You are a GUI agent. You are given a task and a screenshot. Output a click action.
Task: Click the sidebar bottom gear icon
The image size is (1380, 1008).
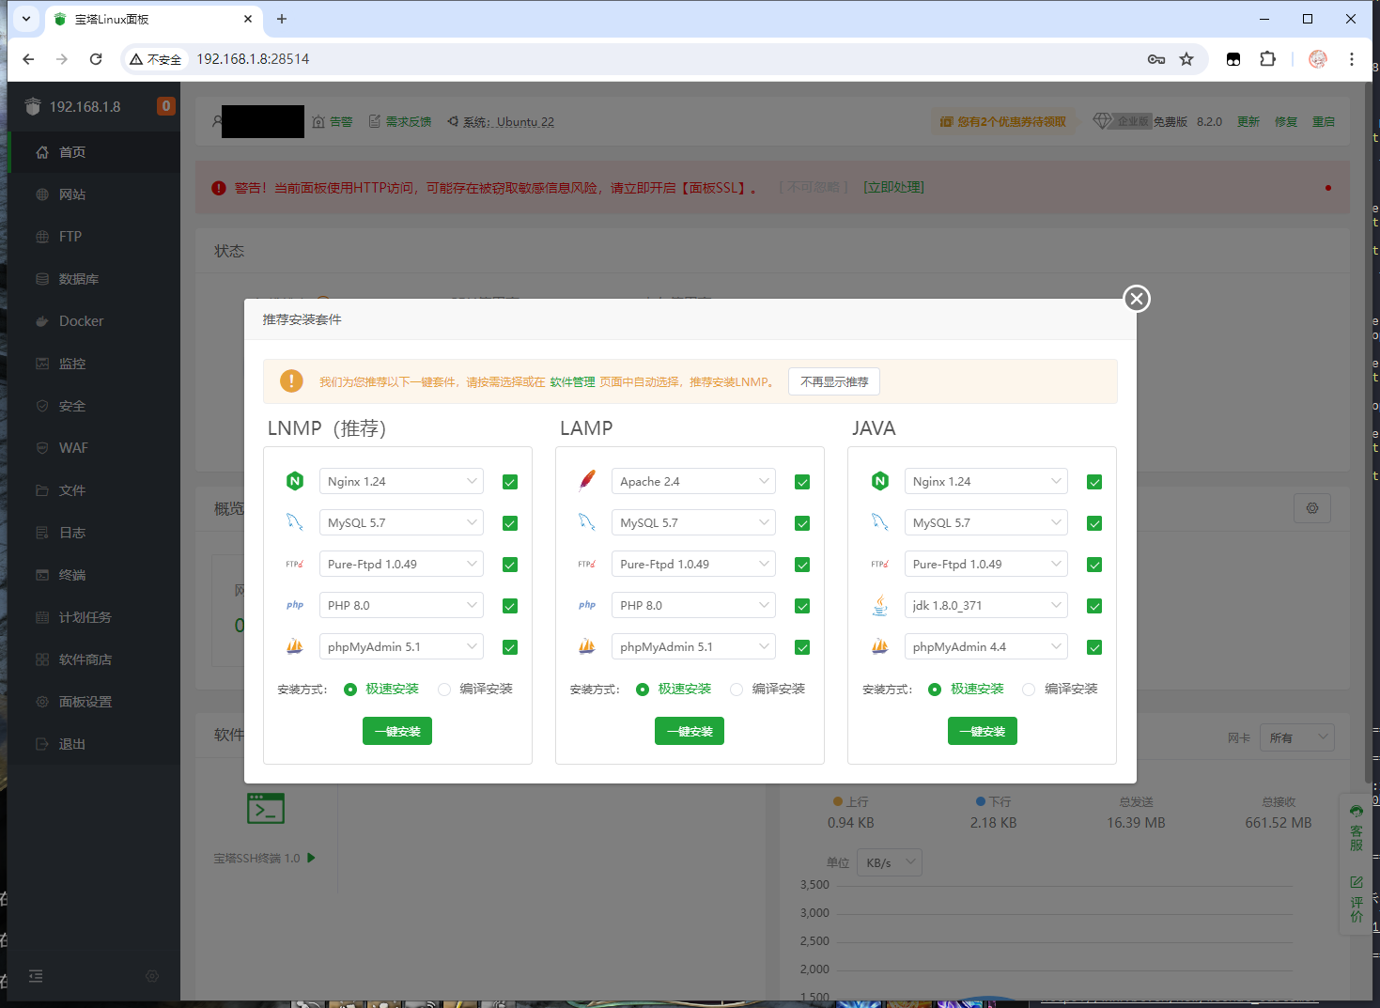click(x=152, y=976)
